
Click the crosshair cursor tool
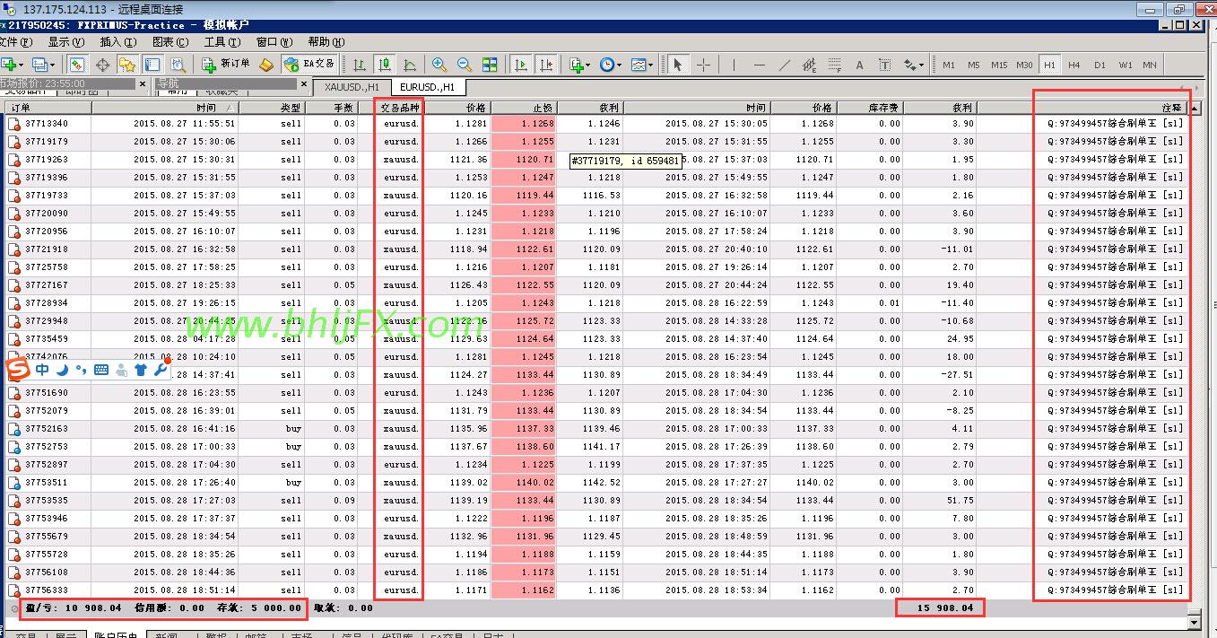704,65
